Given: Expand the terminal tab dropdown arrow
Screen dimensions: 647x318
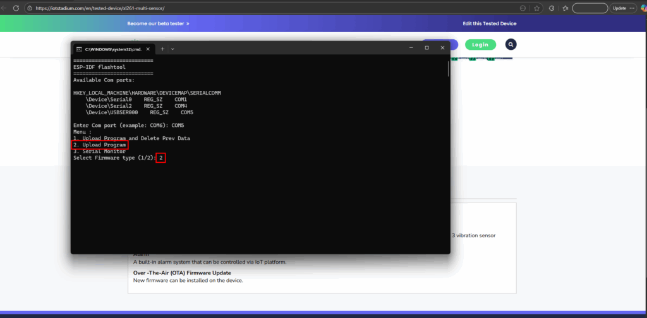Looking at the screenshot, I should click(172, 49).
